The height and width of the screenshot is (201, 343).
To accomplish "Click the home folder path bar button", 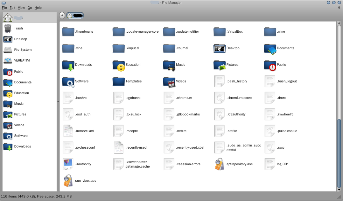I will pos(75,16).
